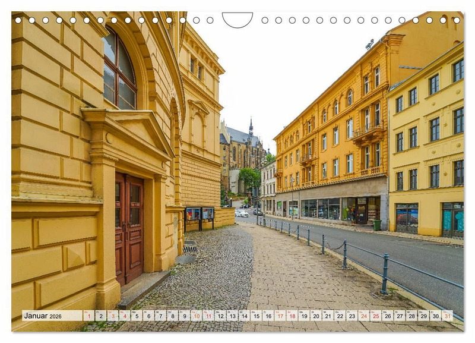Select day 3 in the calendar strip
Viewport: 475px width, 343px height.
(x=113, y=316)
